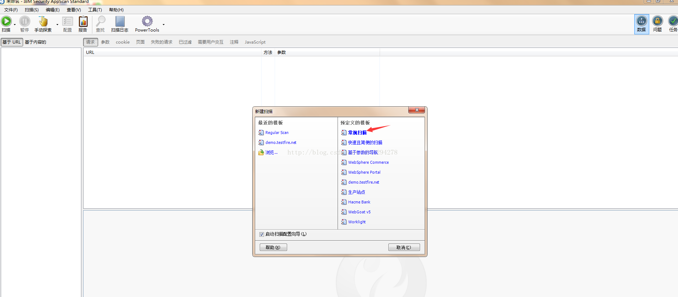Image resolution: width=678 pixels, height=297 pixels.
Task: Expand PowerTools dropdown arrow
Action: 163,24
